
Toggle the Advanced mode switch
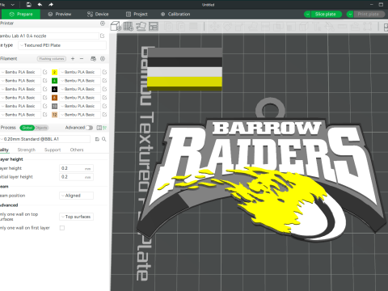pos(90,128)
